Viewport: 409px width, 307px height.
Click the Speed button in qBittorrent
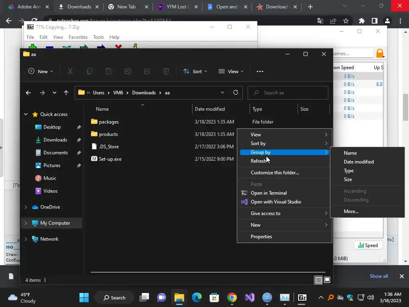pyautogui.click(x=368, y=245)
